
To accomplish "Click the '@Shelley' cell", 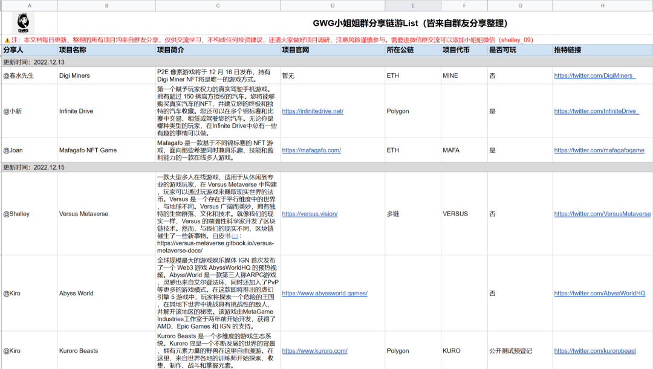I will [30, 214].
